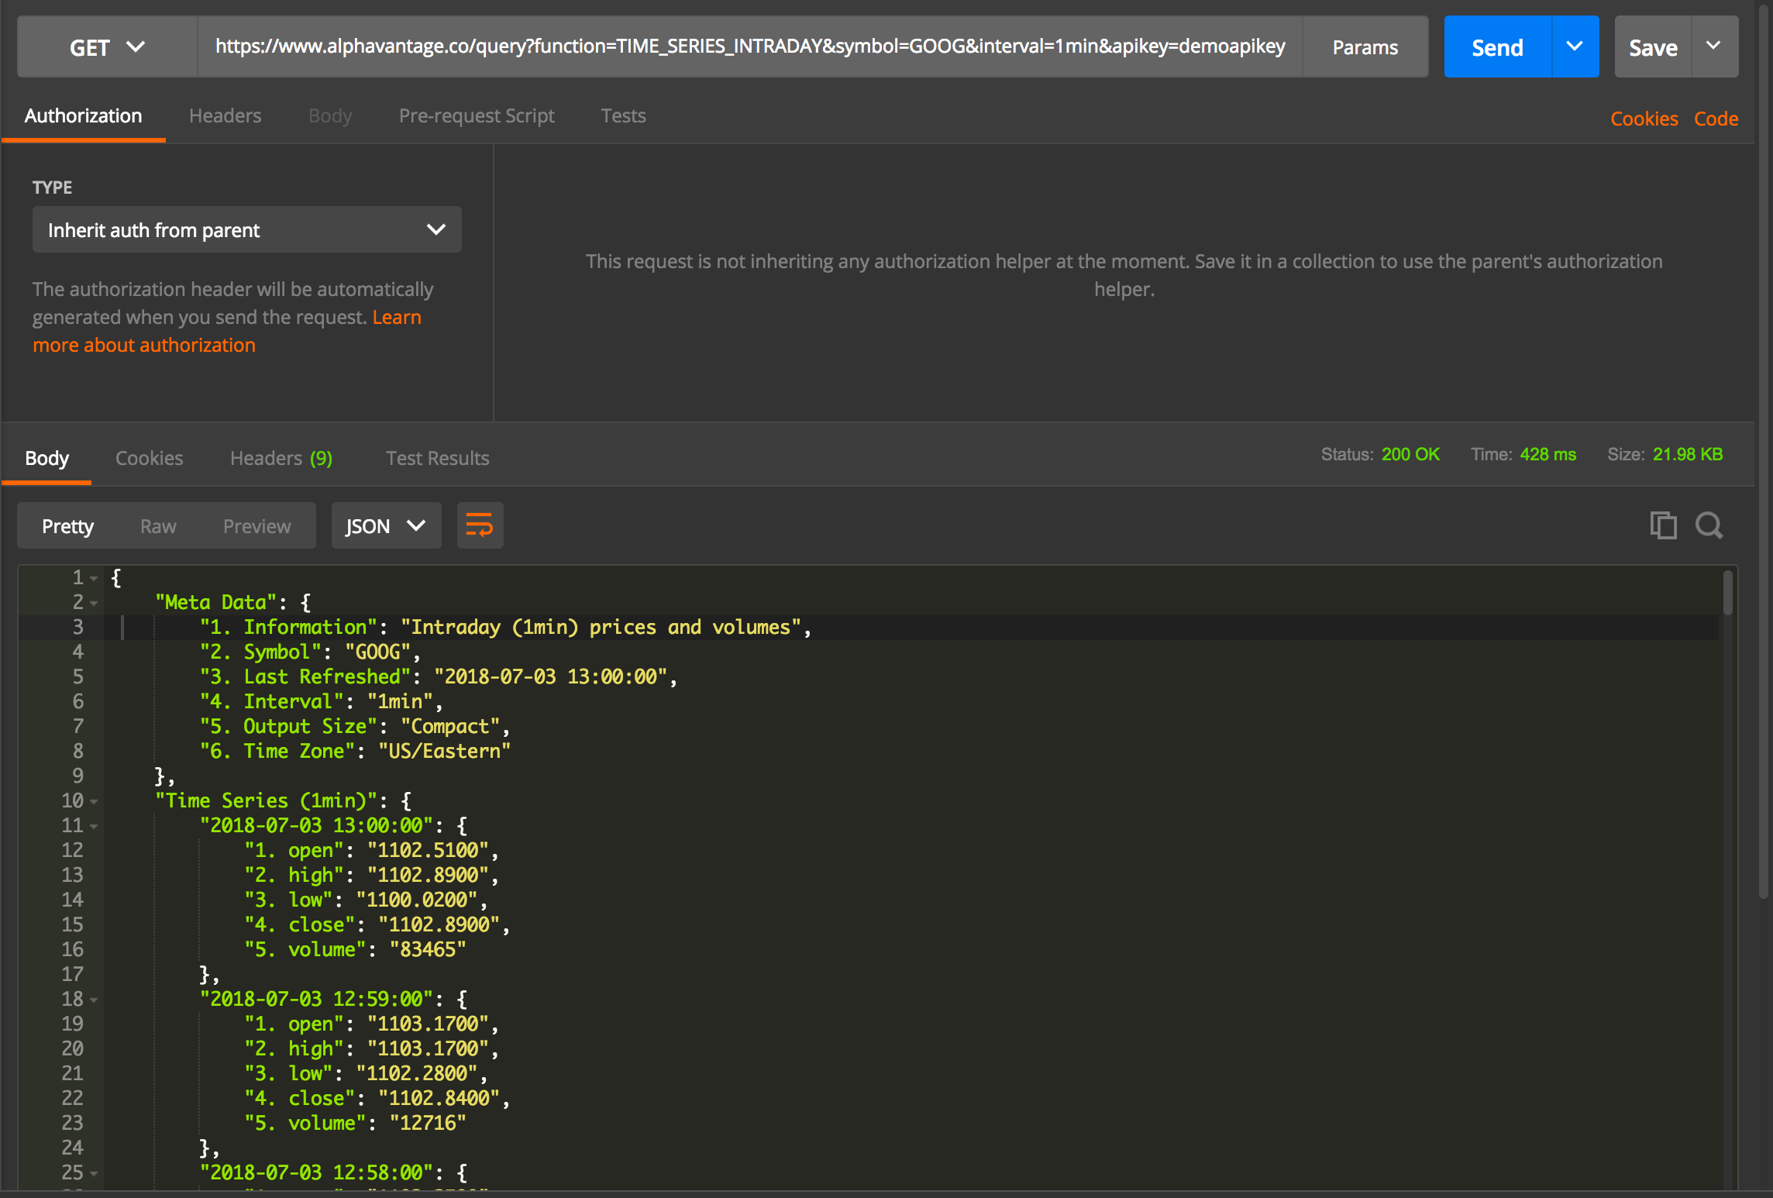Open the Save button dropdown arrow
Image resolution: width=1773 pixels, height=1198 pixels.
pyautogui.click(x=1714, y=46)
